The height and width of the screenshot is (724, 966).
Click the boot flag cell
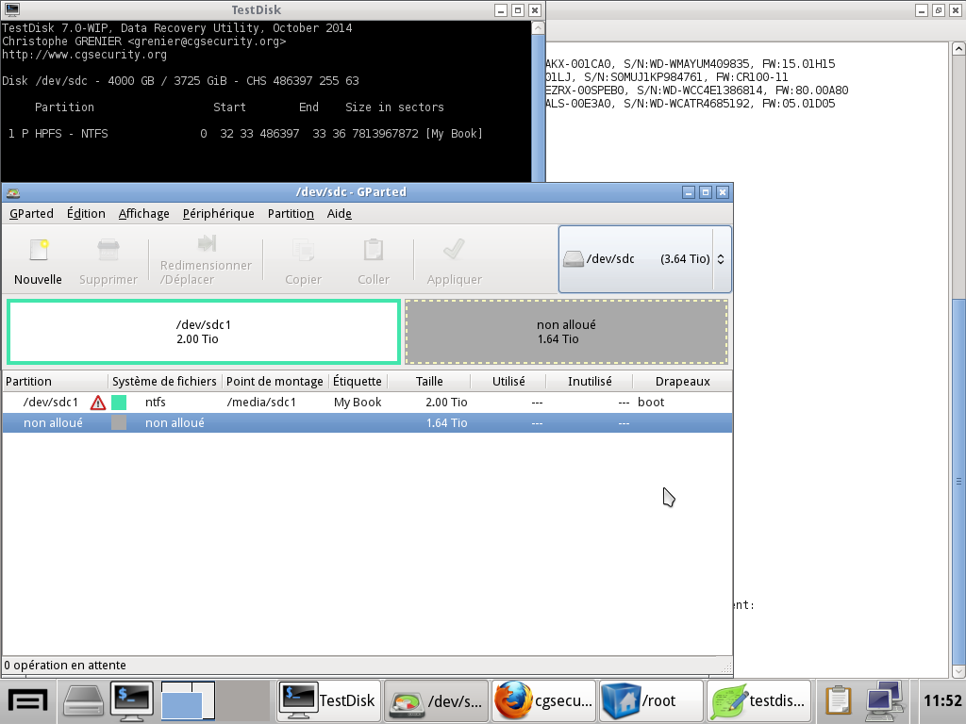click(651, 403)
